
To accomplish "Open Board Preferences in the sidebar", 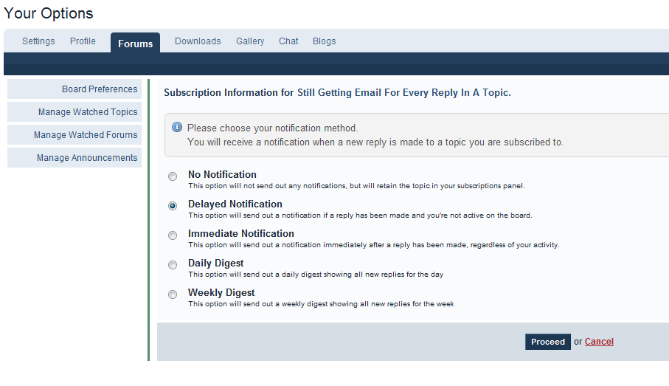I will 74,89.
